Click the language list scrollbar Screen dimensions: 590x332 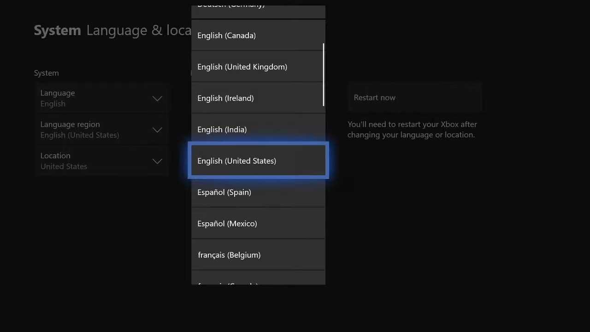click(x=324, y=75)
